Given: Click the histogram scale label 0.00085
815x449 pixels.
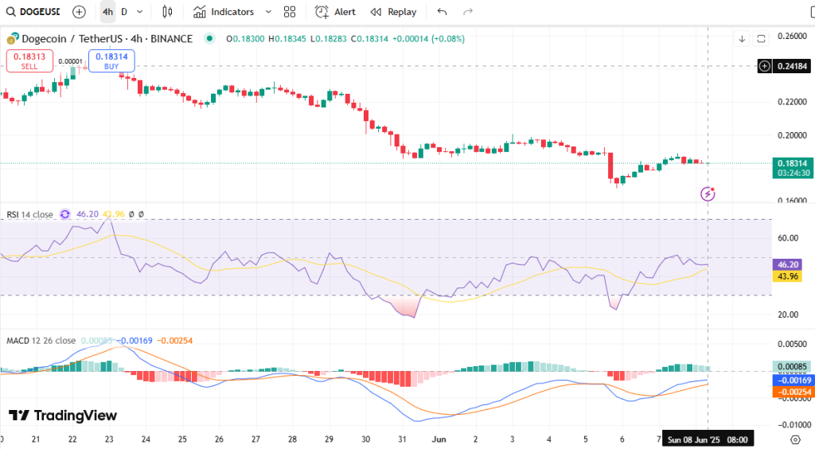Looking at the screenshot, I should click(x=792, y=366).
